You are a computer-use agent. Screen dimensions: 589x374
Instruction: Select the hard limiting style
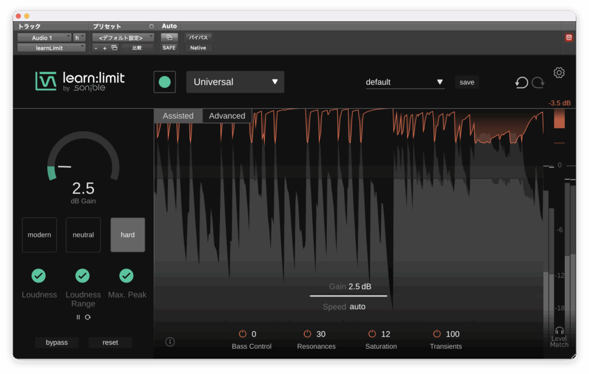128,235
